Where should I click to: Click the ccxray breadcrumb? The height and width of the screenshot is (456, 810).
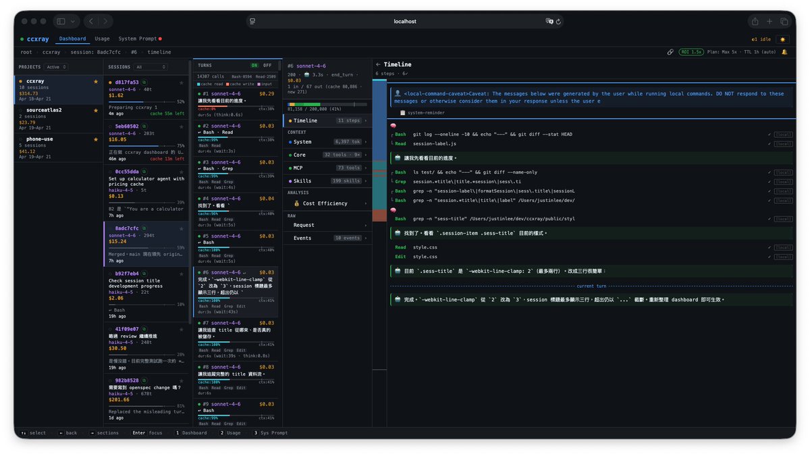coord(51,52)
